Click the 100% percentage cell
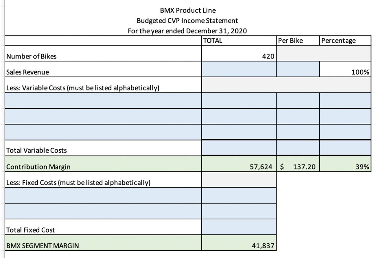This screenshot has width=384, height=258. tap(345, 69)
